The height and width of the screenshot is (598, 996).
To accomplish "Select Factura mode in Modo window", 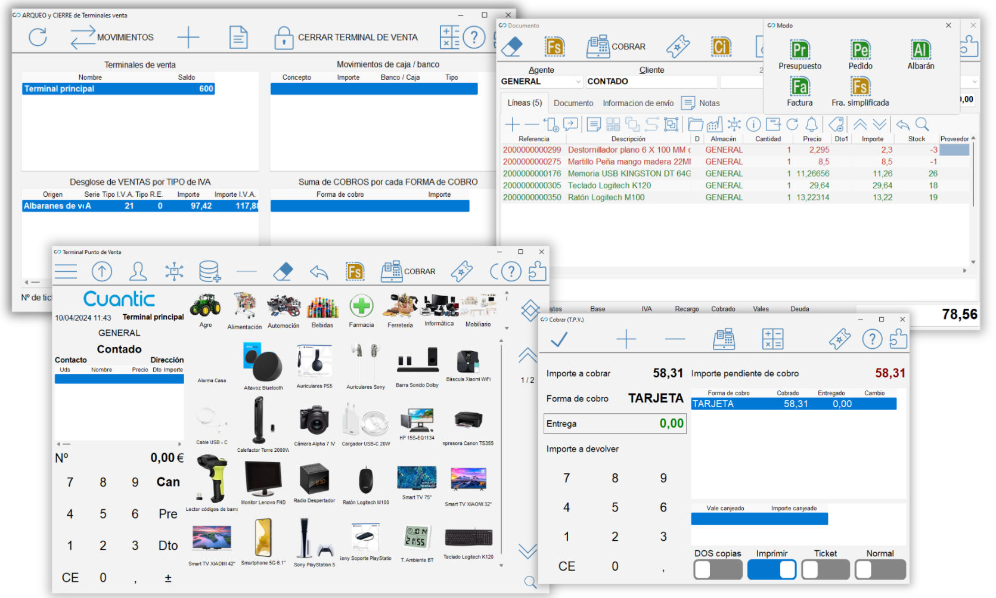I will 799,92.
